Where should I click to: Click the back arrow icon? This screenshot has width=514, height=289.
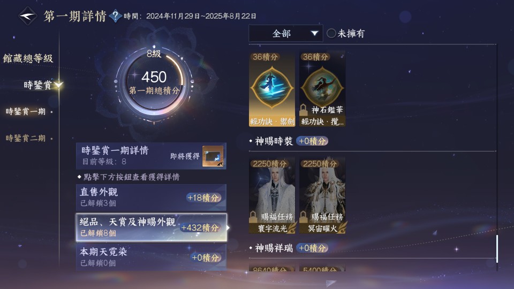(27, 16)
